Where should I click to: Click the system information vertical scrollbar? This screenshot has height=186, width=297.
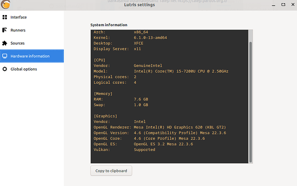tap(251, 102)
